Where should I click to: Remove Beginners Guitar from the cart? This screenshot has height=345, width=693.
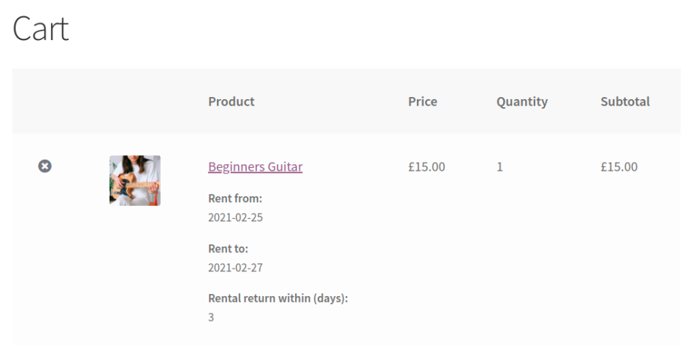coord(45,166)
